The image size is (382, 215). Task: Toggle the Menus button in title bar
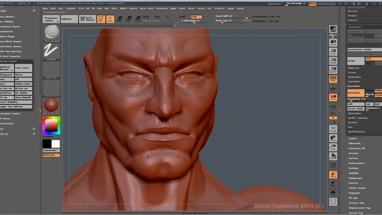(313, 4)
